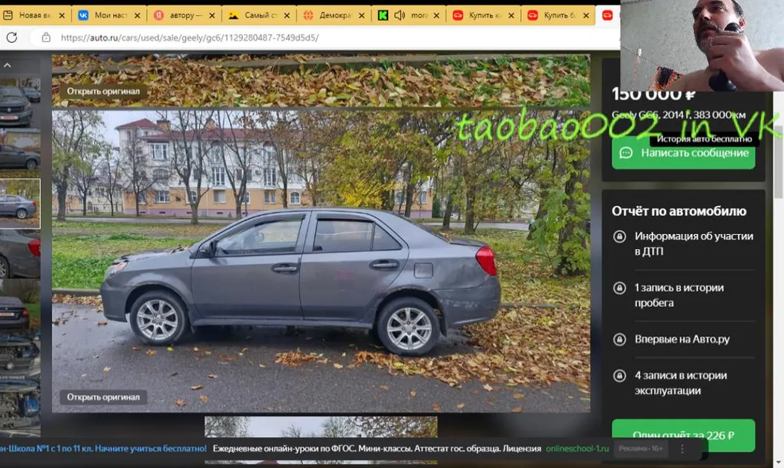
Task: Click lock icon beside "1 запись в истории пробега"
Action: (x=619, y=288)
